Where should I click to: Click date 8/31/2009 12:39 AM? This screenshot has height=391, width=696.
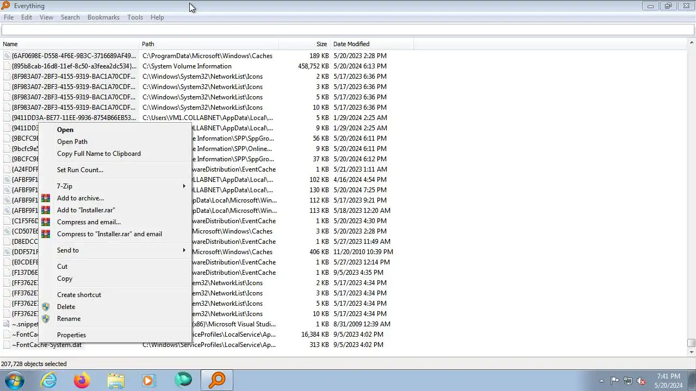coord(362,324)
